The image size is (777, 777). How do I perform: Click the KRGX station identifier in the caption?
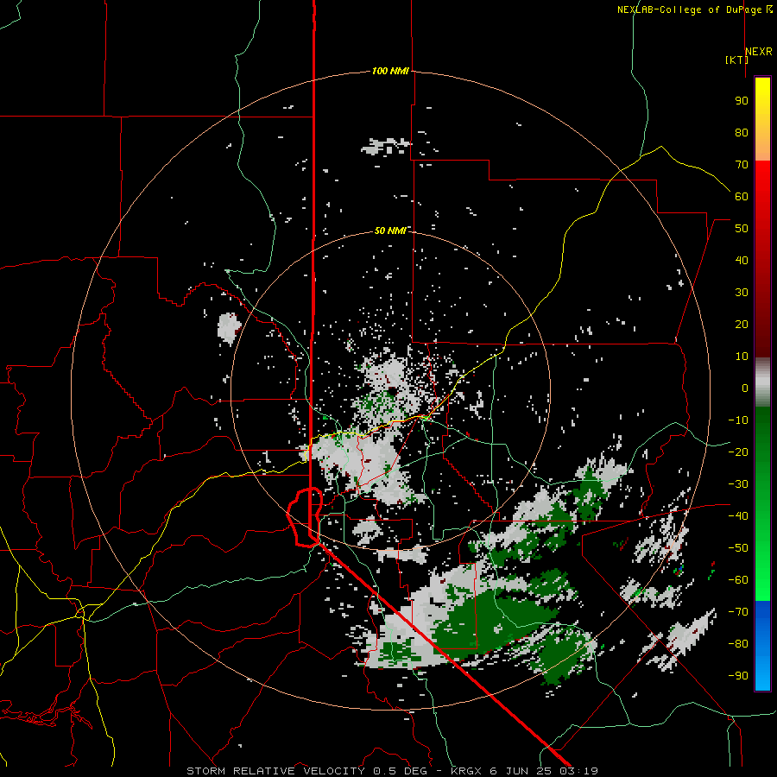click(x=468, y=771)
